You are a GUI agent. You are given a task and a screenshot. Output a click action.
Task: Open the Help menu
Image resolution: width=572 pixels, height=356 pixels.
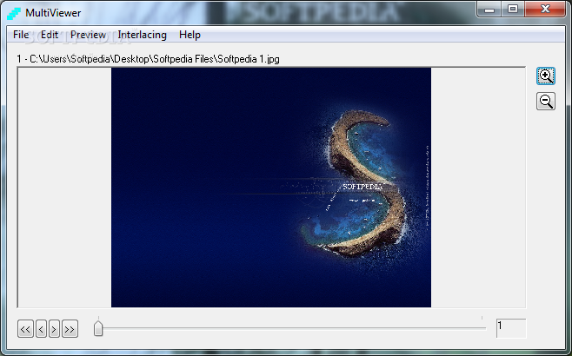pos(190,35)
